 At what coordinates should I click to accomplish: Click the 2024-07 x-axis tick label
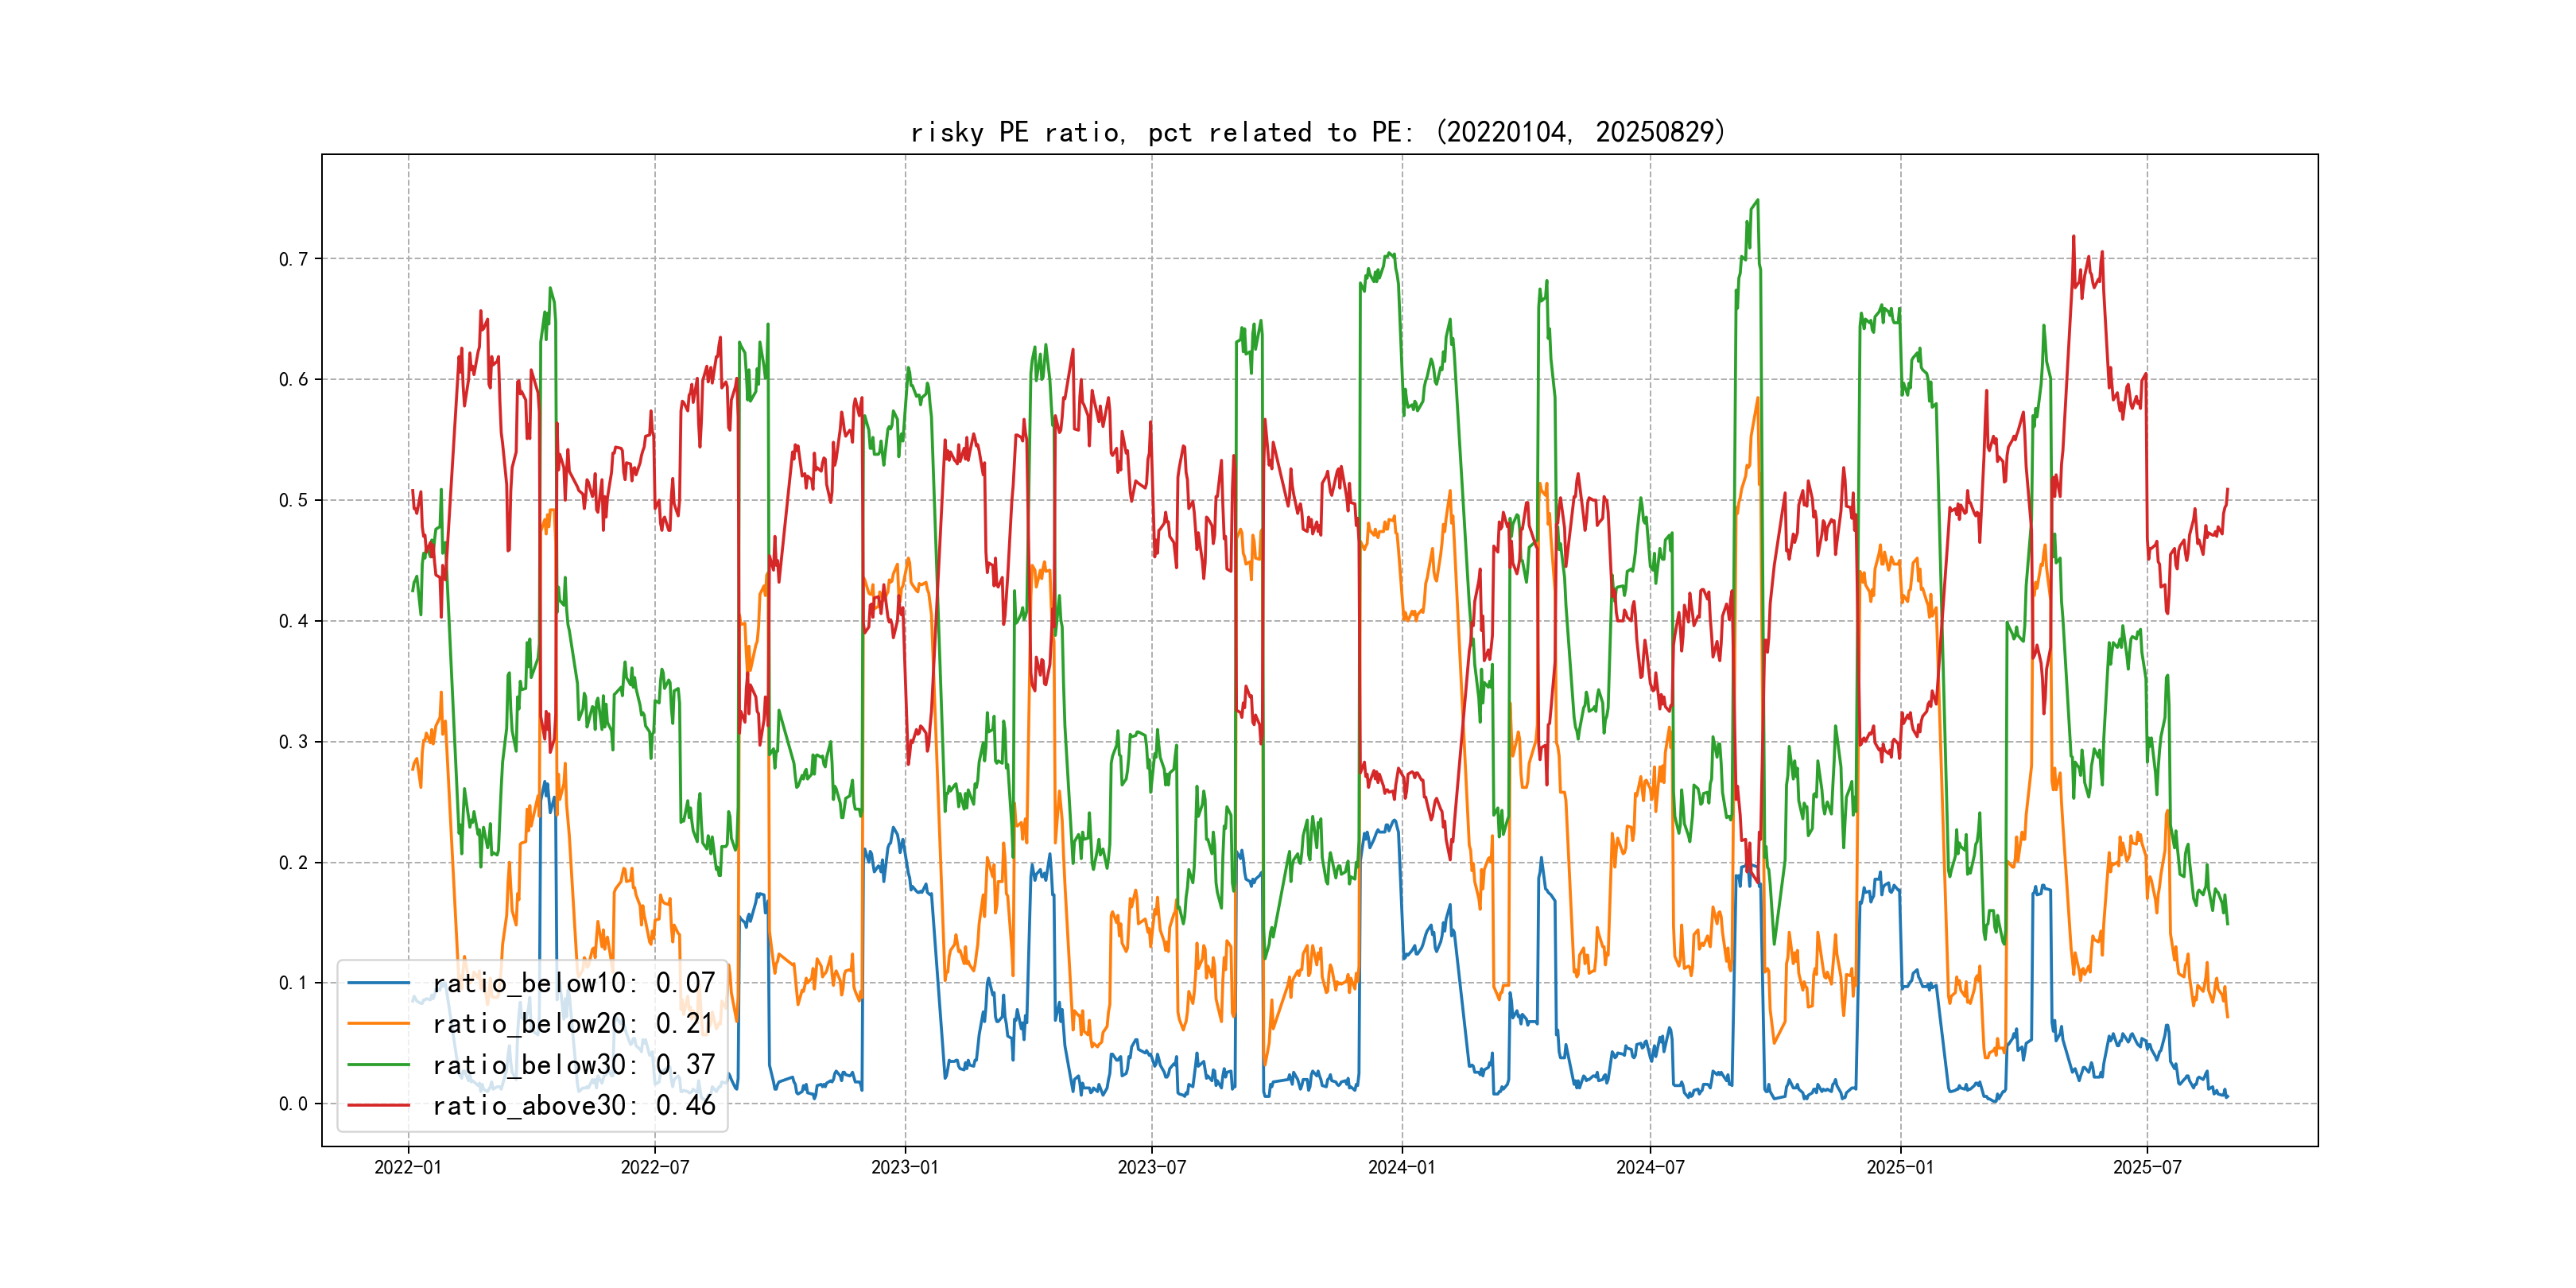[1650, 1168]
